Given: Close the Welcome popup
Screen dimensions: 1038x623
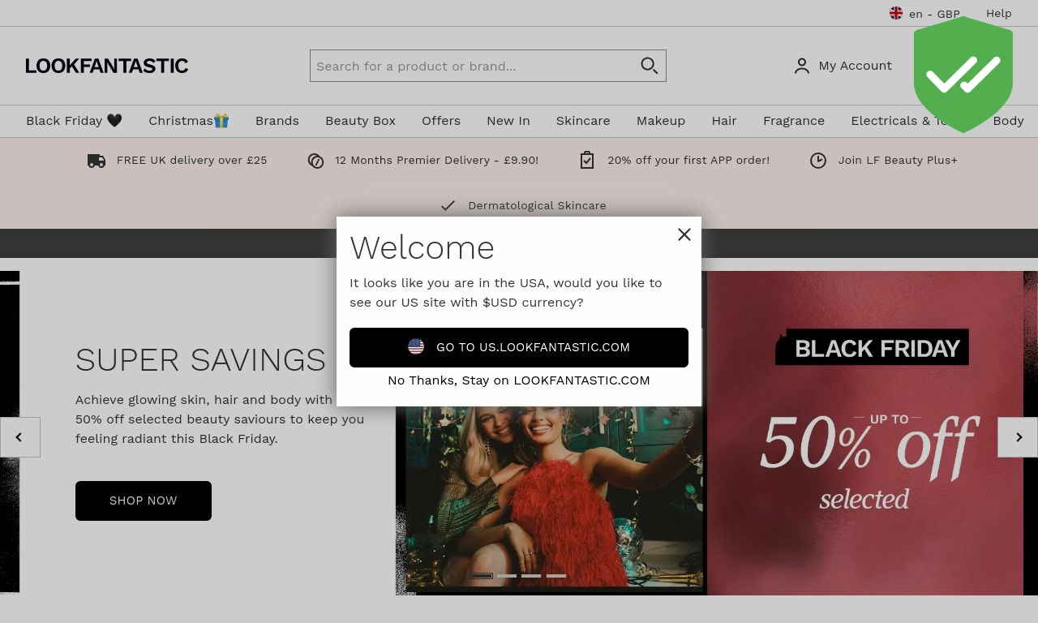Looking at the screenshot, I should click(x=684, y=234).
